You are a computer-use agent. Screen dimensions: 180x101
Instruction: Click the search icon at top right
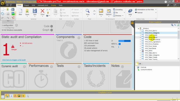168,5
